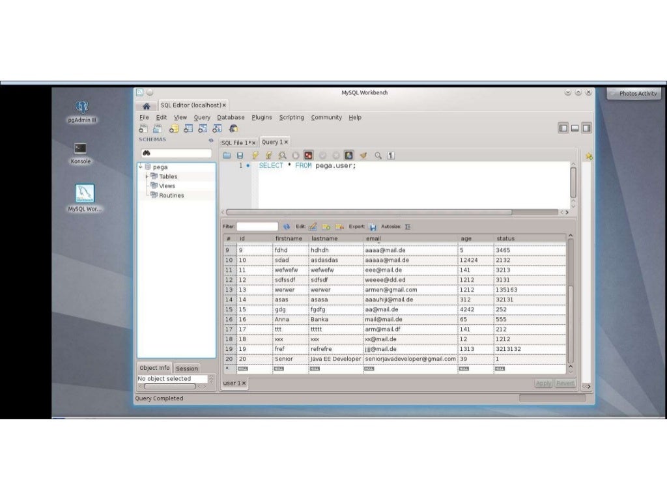Open the Help menu
This screenshot has height=500, width=667.
coord(355,117)
